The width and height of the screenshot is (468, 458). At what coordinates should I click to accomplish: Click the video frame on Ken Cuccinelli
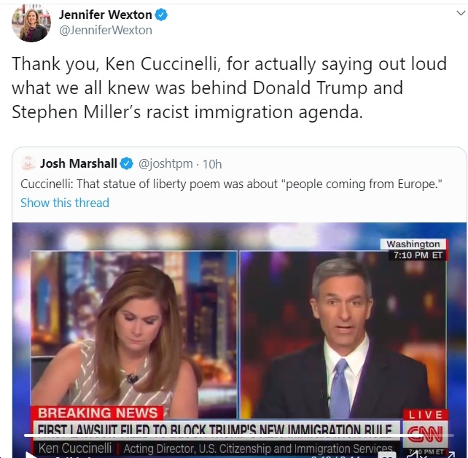(x=343, y=335)
